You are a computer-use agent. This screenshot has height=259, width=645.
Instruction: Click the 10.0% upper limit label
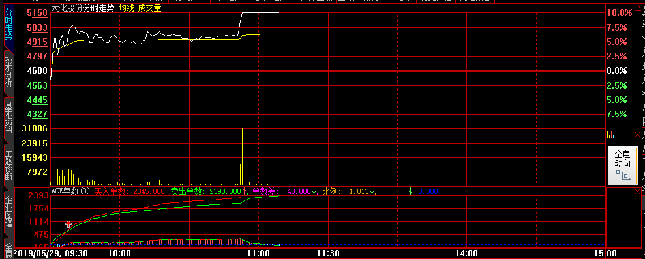click(x=620, y=13)
